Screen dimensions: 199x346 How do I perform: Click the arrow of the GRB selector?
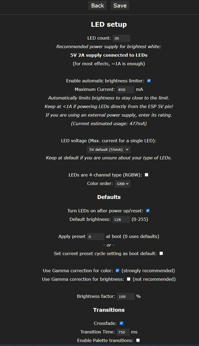click(x=127, y=184)
